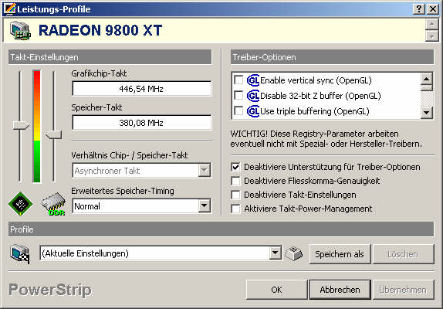This screenshot has width=443, height=309.
Task: Click the question mark help button
Action: pos(419,9)
